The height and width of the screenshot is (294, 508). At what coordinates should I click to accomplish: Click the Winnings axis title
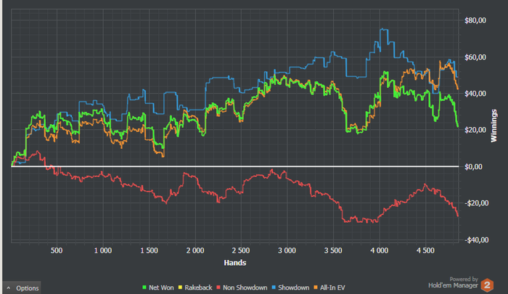click(x=493, y=126)
